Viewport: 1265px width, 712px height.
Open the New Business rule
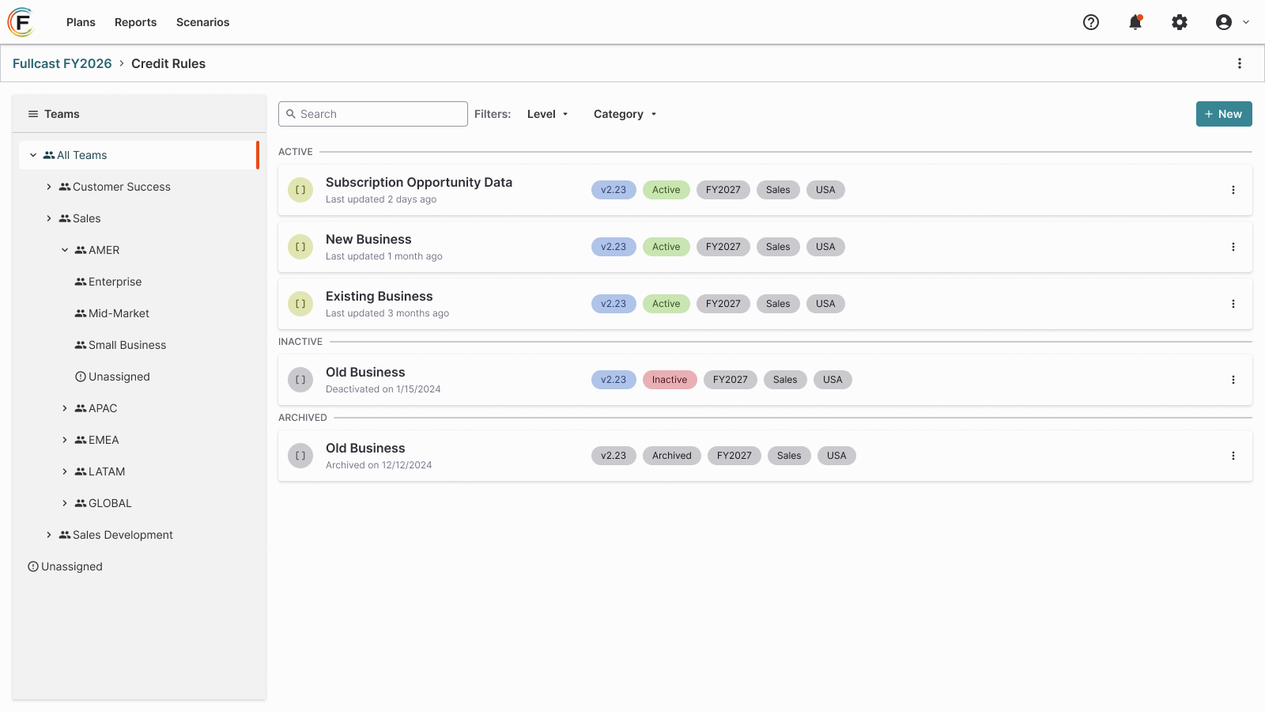coord(765,247)
